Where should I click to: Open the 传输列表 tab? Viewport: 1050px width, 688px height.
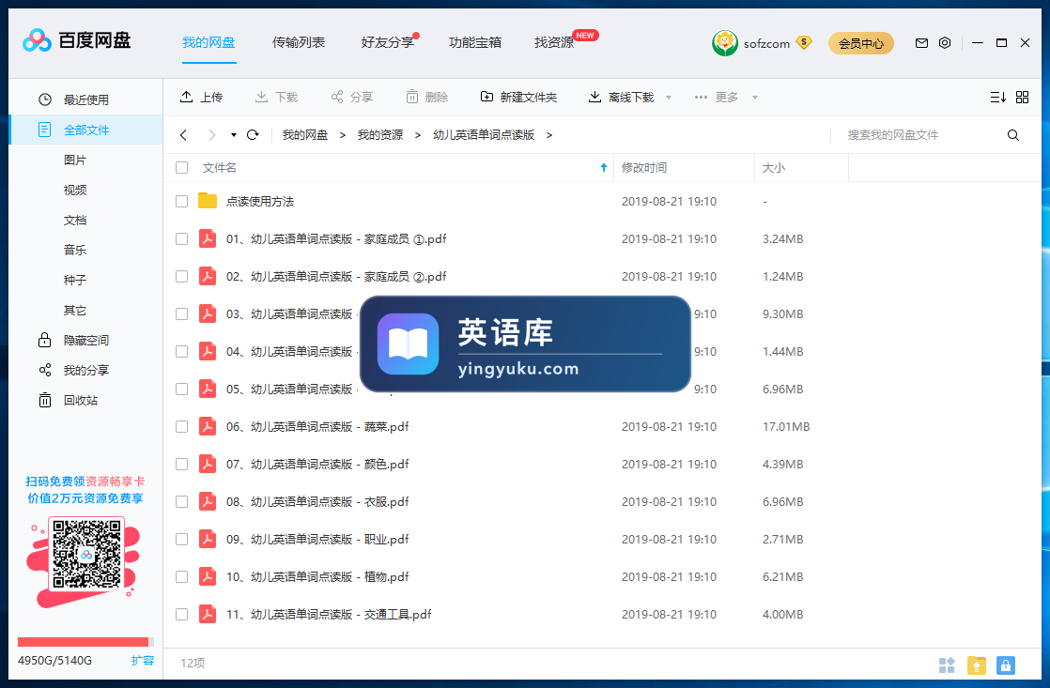pos(299,42)
